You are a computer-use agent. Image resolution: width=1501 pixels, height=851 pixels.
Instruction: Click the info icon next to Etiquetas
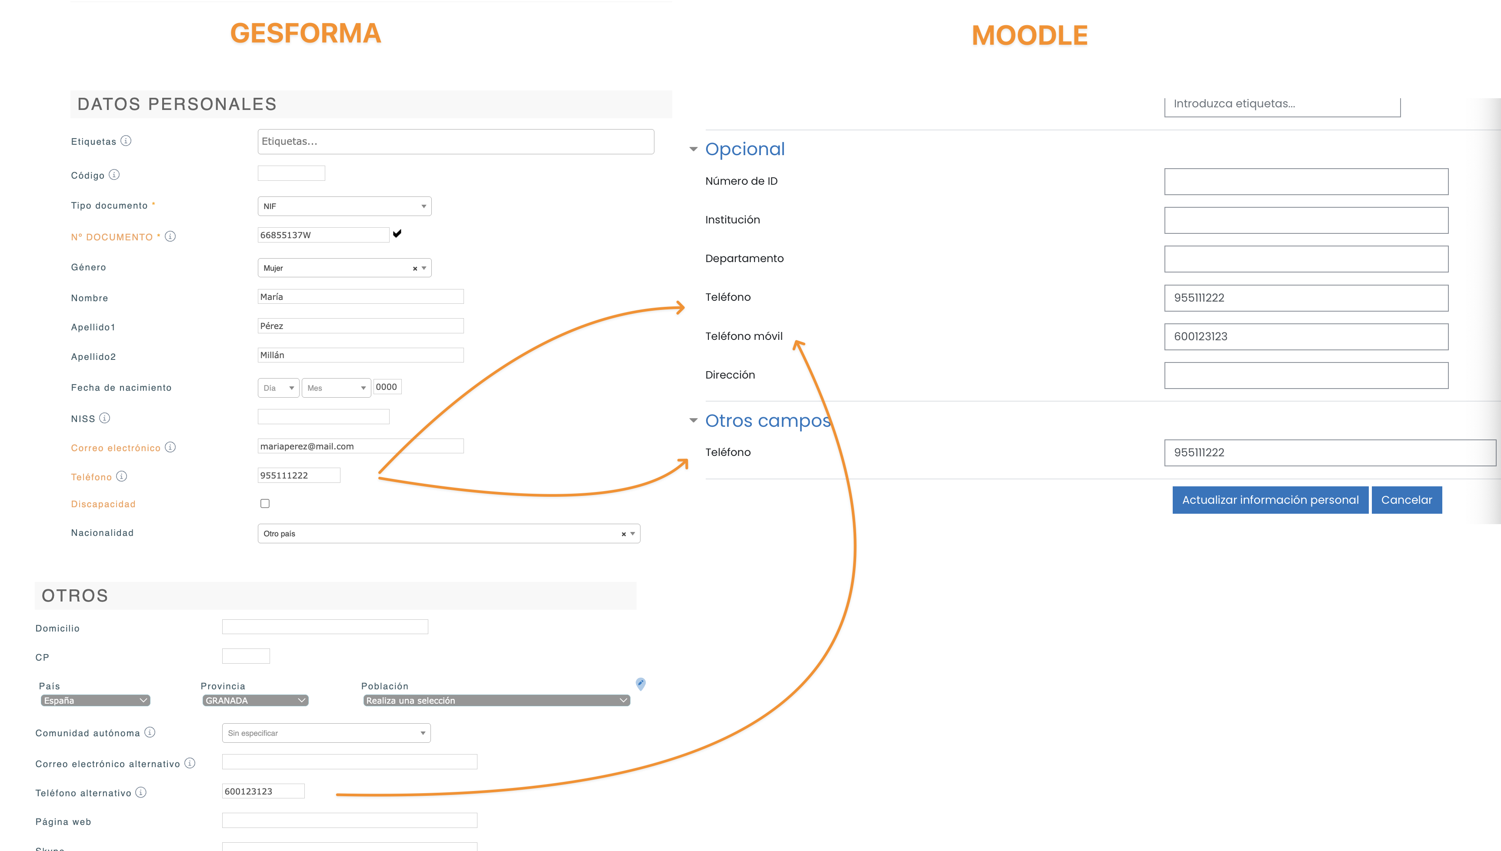[x=126, y=141]
